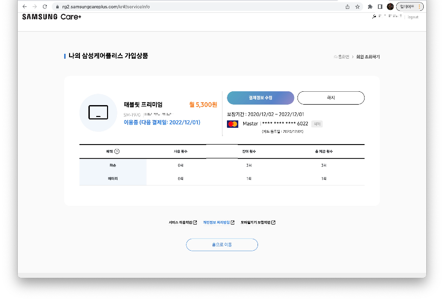Click the 해지 button
444x301 pixels.
pyautogui.click(x=331, y=98)
